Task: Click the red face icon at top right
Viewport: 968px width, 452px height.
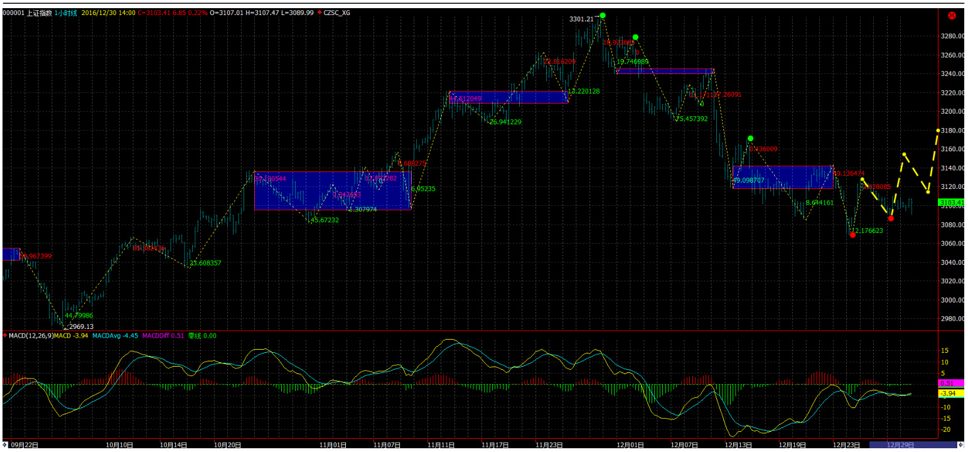Action: 952,15
